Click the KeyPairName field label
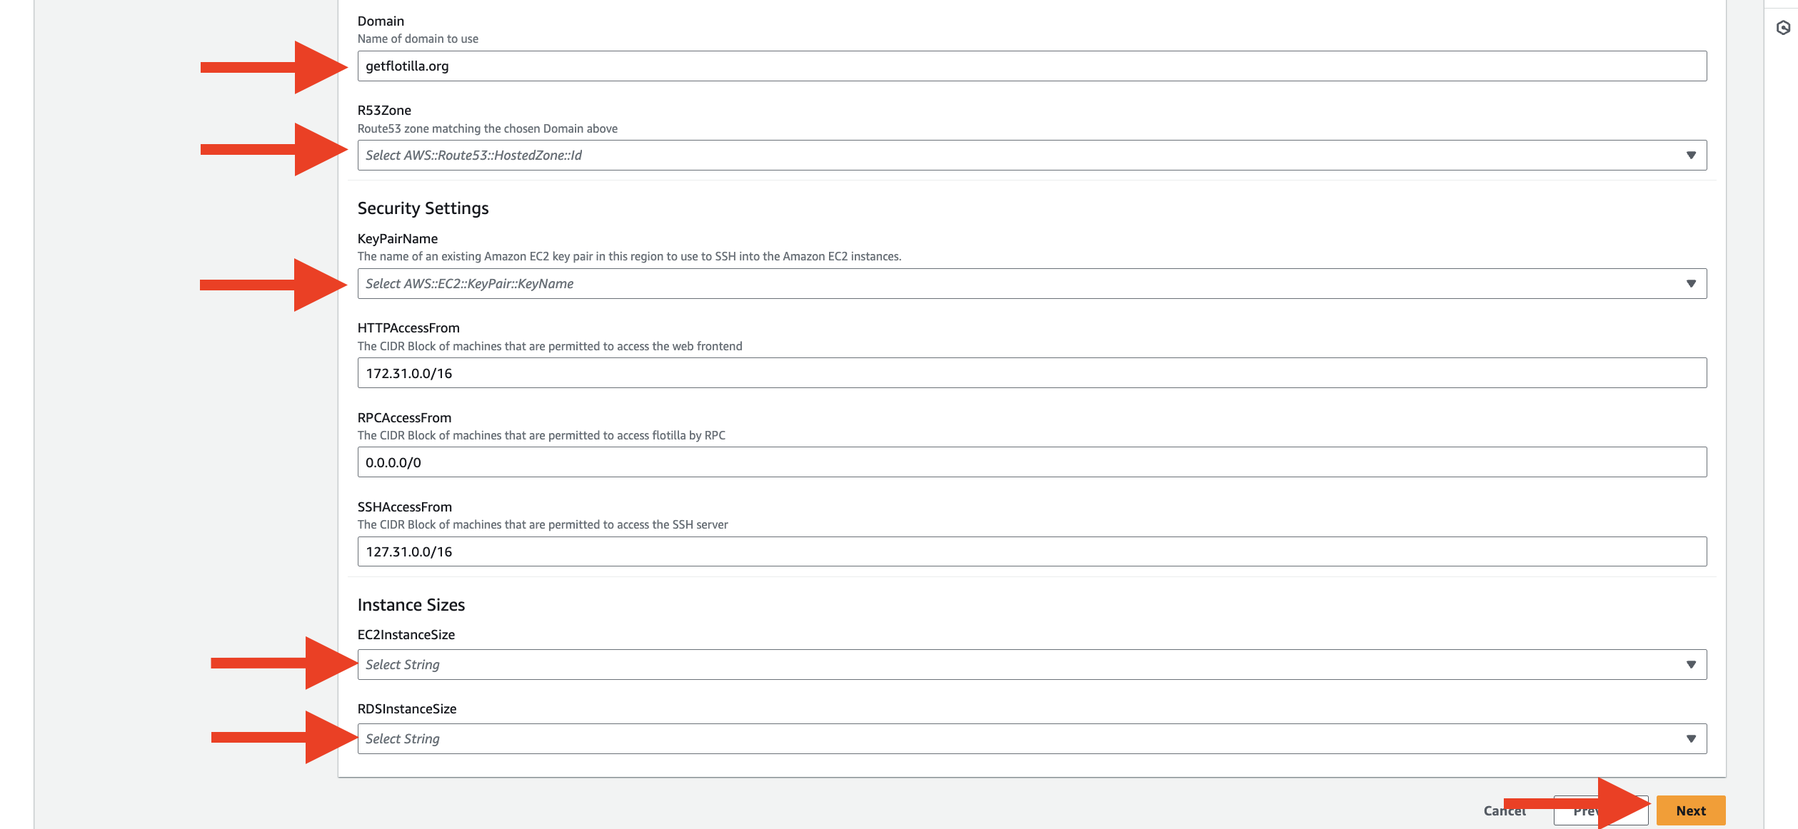The image size is (1798, 829). pyautogui.click(x=398, y=239)
